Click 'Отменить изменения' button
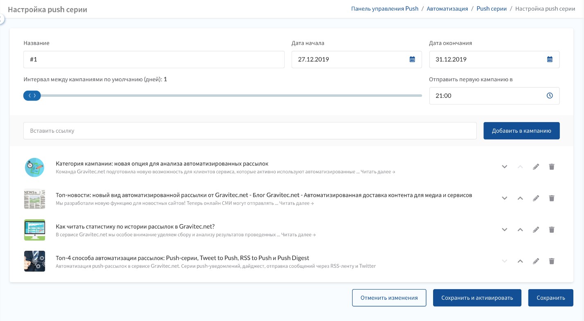This screenshot has height=321, width=584. coord(389,298)
